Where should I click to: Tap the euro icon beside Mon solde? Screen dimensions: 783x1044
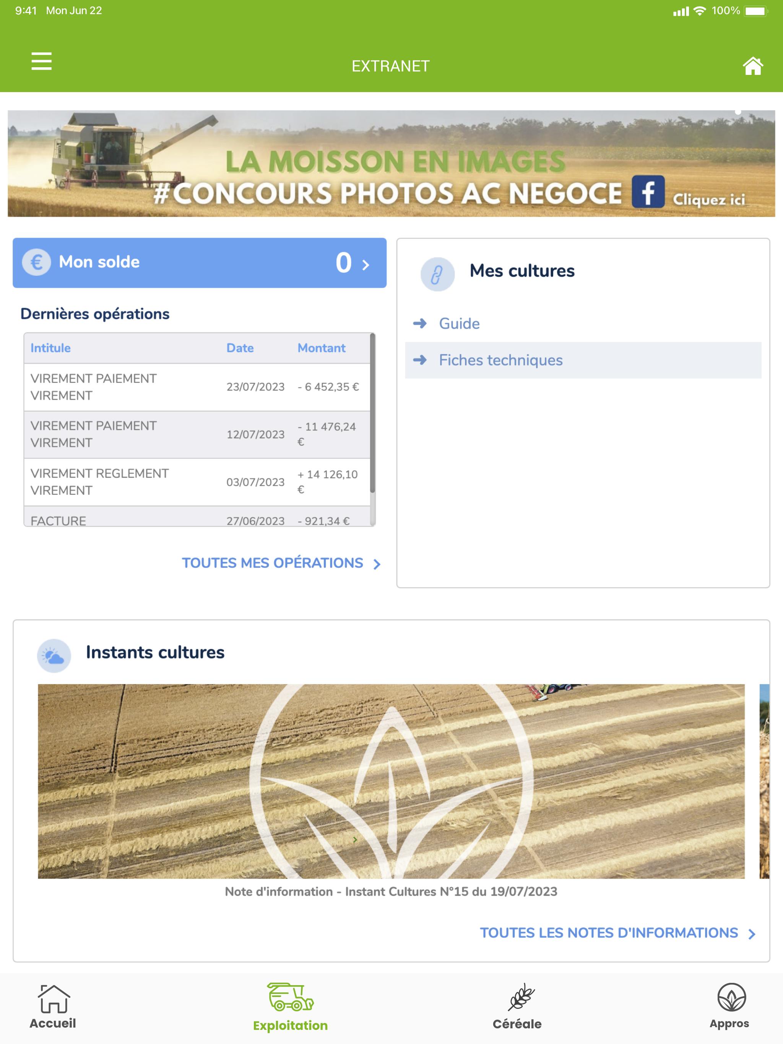(36, 262)
